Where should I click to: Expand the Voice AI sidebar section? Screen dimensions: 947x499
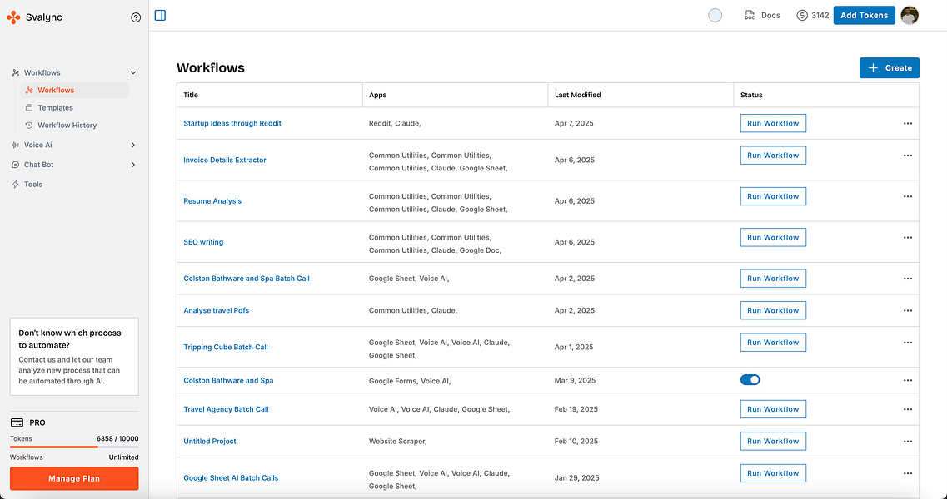[133, 145]
